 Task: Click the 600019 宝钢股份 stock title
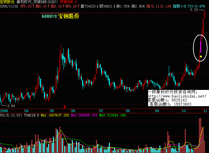[x=60, y=16]
